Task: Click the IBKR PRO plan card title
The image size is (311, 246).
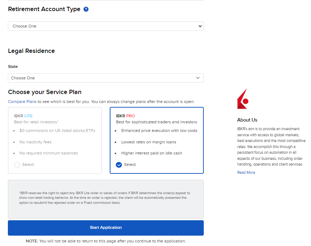Action: click(x=125, y=116)
